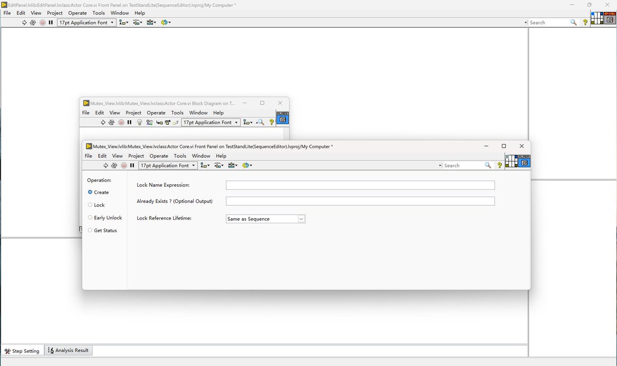This screenshot has height=366, width=617.
Task: Open the Lock Reference Lifetime dropdown
Action: tap(301, 219)
